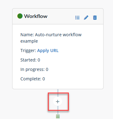Viewport: 113px width, 119px height.
Task: Click the word example in the name
Action: pyautogui.click(x=29, y=41)
